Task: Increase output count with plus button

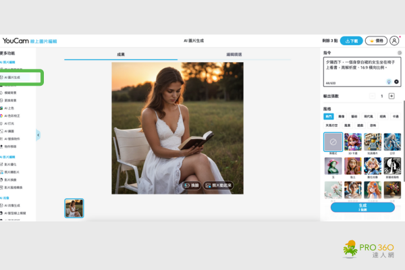Action: 391,96
